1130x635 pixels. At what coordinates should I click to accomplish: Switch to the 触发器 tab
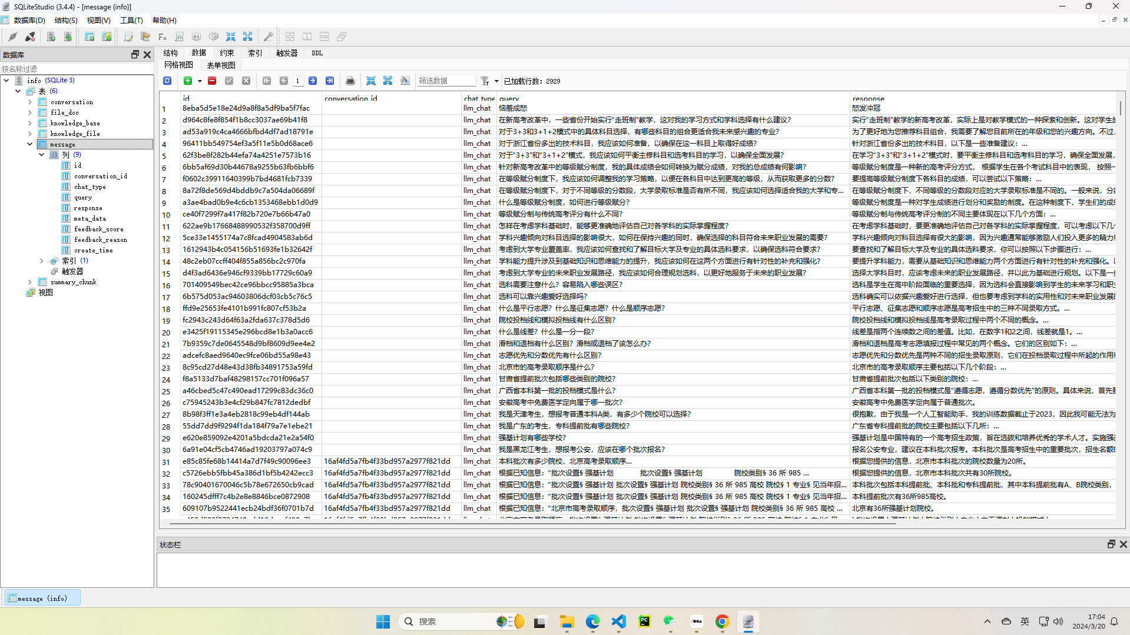pos(287,53)
